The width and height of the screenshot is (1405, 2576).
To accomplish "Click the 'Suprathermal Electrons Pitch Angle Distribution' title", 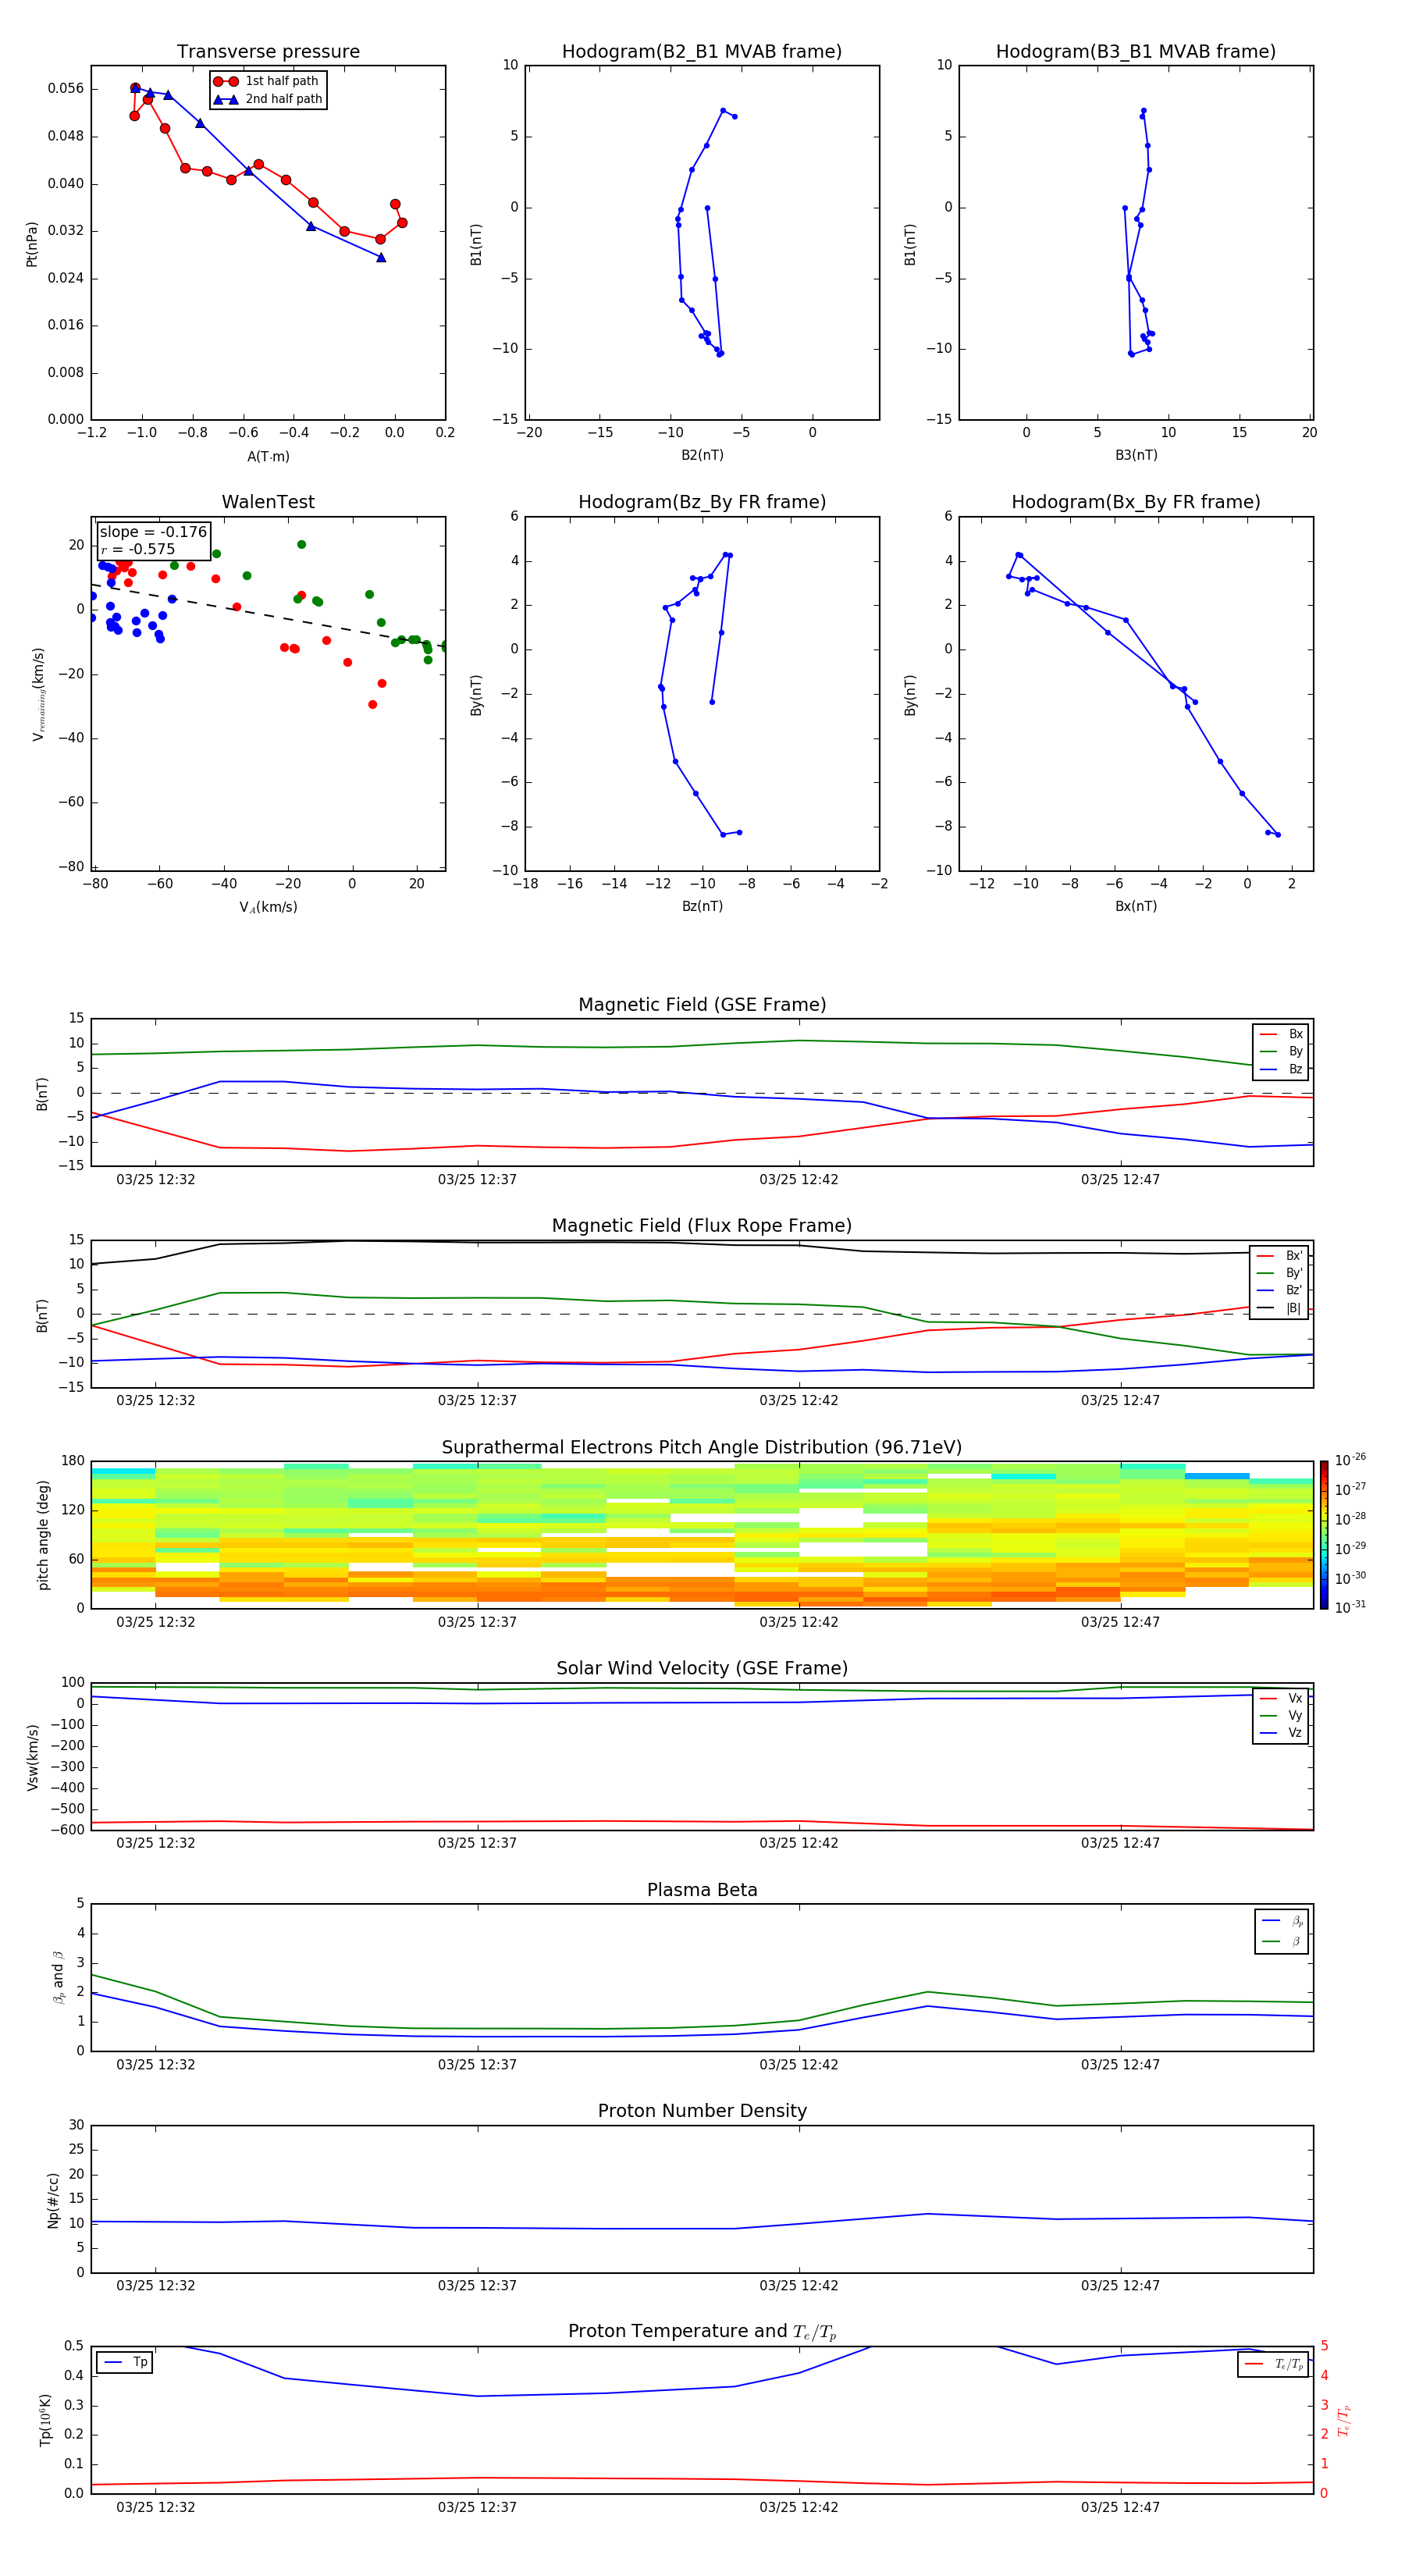I will (702, 1447).
